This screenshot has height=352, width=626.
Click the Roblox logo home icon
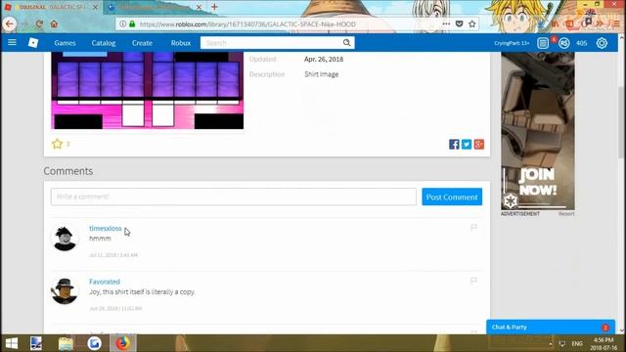click(33, 42)
